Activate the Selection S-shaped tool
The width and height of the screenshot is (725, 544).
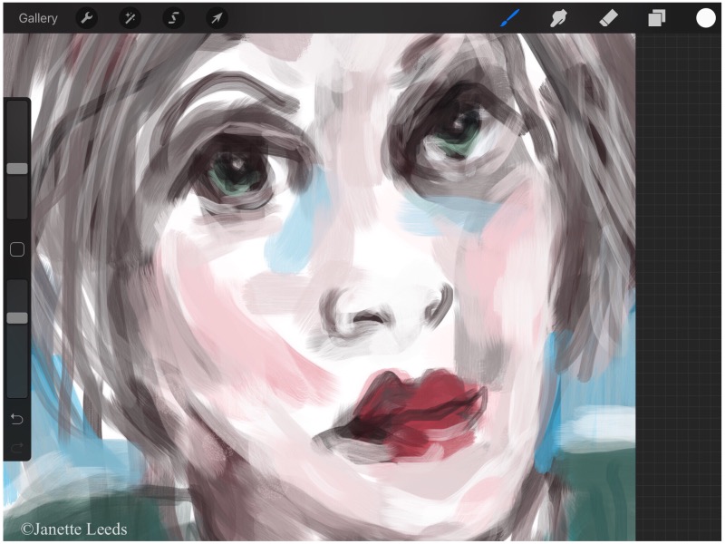173,18
